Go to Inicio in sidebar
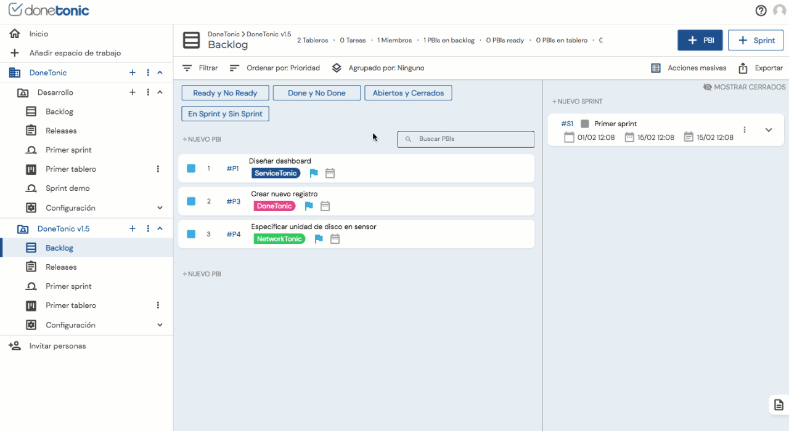The height and width of the screenshot is (431, 789). point(38,34)
